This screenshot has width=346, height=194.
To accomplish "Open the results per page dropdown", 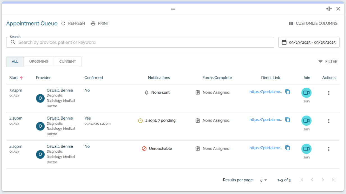I will coord(263,180).
